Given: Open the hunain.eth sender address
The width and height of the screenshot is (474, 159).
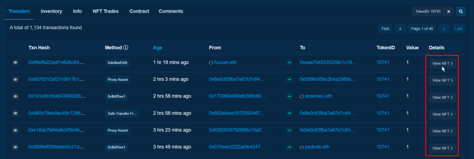Looking at the screenshot, I should click(x=225, y=62).
